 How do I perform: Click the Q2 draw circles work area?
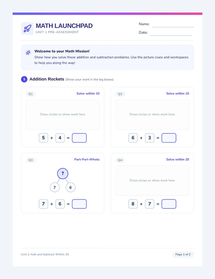152,114
